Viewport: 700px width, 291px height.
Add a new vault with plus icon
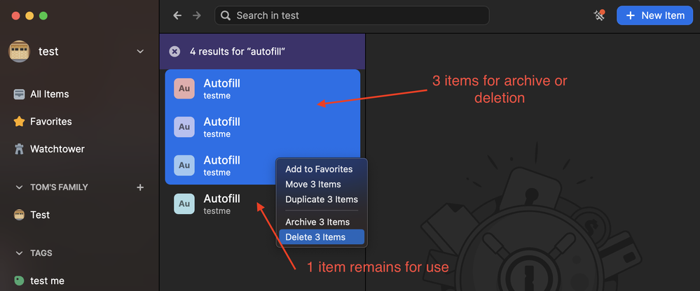(x=140, y=187)
